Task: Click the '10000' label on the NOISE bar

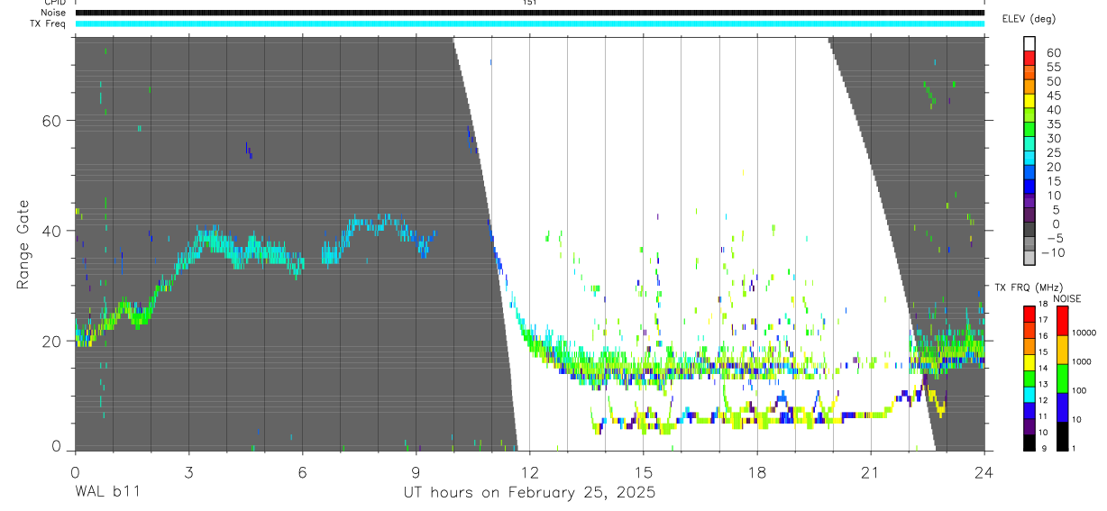Action: tap(1084, 333)
